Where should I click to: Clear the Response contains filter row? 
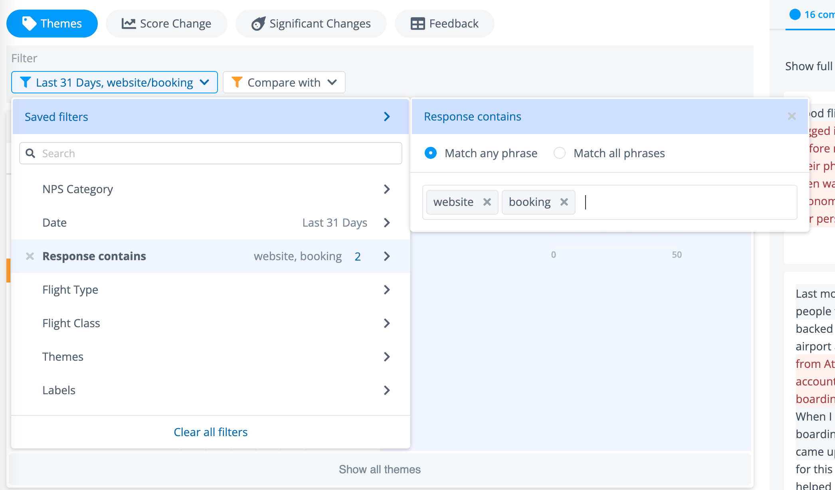click(x=30, y=256)
